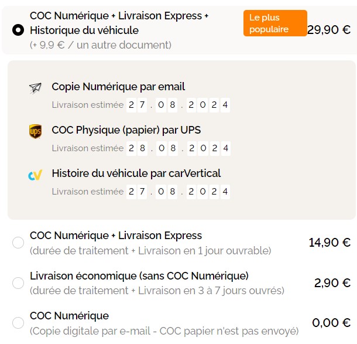Select the COC Numérique + Historique du véhicule radio
Viewport: 357px width, 344px height.
point(18,30)
